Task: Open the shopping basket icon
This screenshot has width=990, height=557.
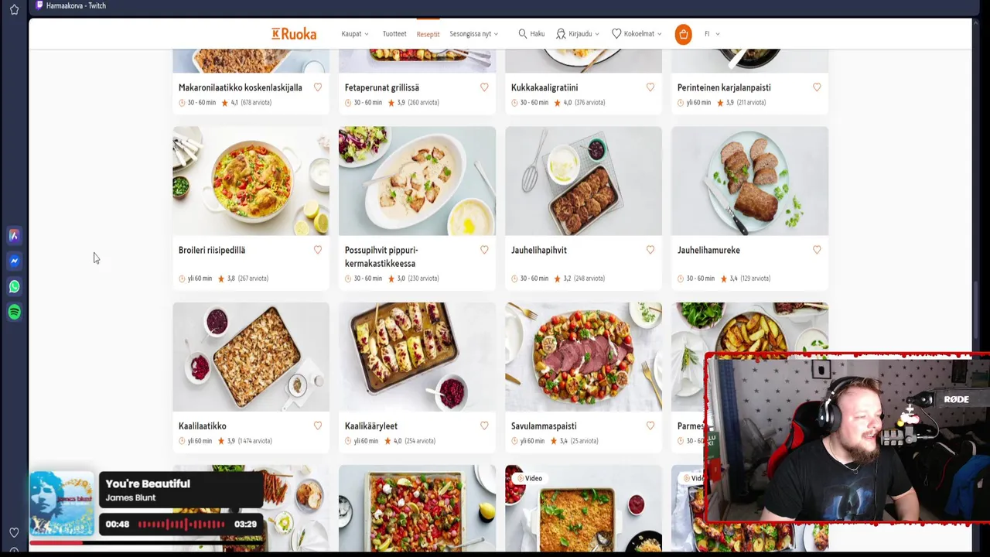Action: tap(683, 34)
